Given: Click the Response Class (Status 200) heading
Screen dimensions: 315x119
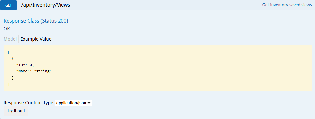Looking at the screenshot, I should click(x=36, y=21).
